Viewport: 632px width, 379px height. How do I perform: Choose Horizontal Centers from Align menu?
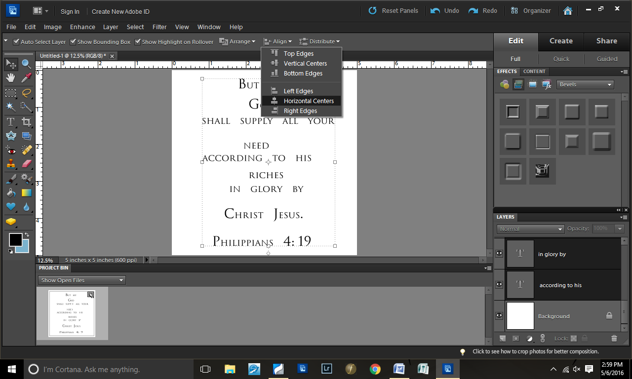(308, 101)
